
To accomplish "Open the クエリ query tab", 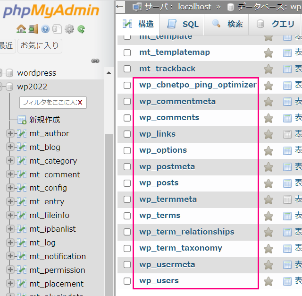I will click(275, 24).
